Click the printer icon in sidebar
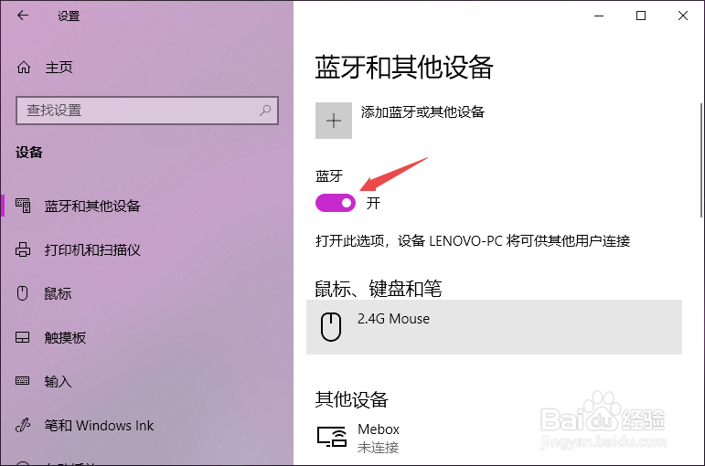Viewport: 705px width, 466px height. tap(23, 249)
